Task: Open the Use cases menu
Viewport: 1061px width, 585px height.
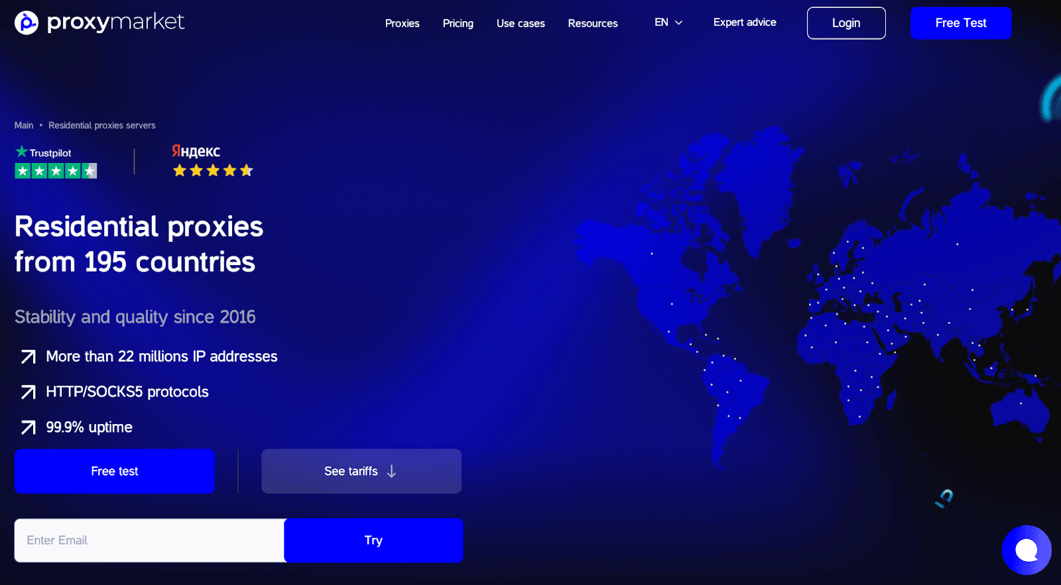Action: click(x=521, y=23)
